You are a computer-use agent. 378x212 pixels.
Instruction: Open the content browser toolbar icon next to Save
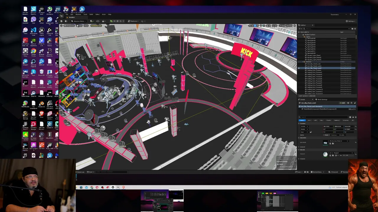pyautogui.click(x=66, y=21)
